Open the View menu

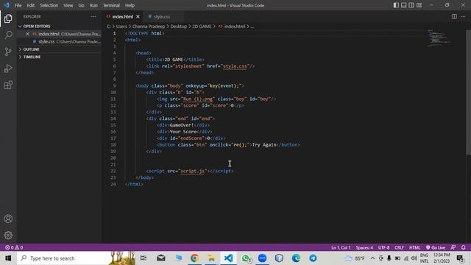(x=68, y=5)
